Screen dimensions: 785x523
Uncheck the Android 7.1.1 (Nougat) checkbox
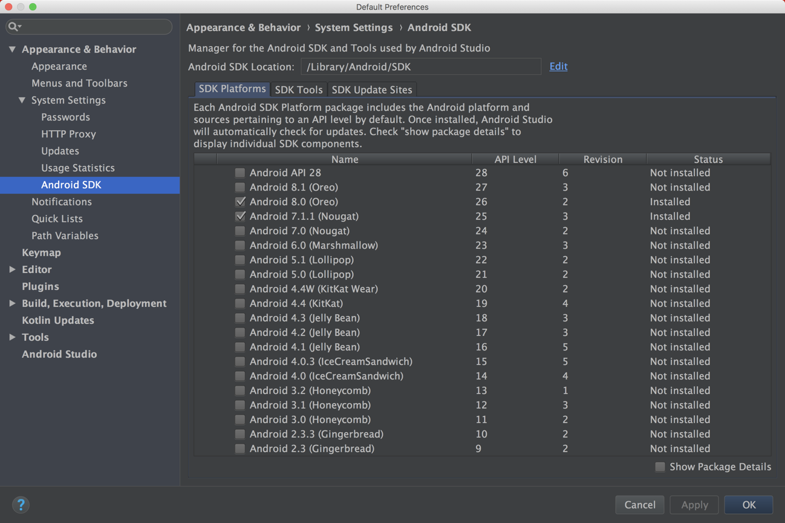[x=240, y=216]
